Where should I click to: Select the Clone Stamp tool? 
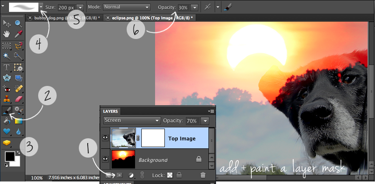point(6,99)
